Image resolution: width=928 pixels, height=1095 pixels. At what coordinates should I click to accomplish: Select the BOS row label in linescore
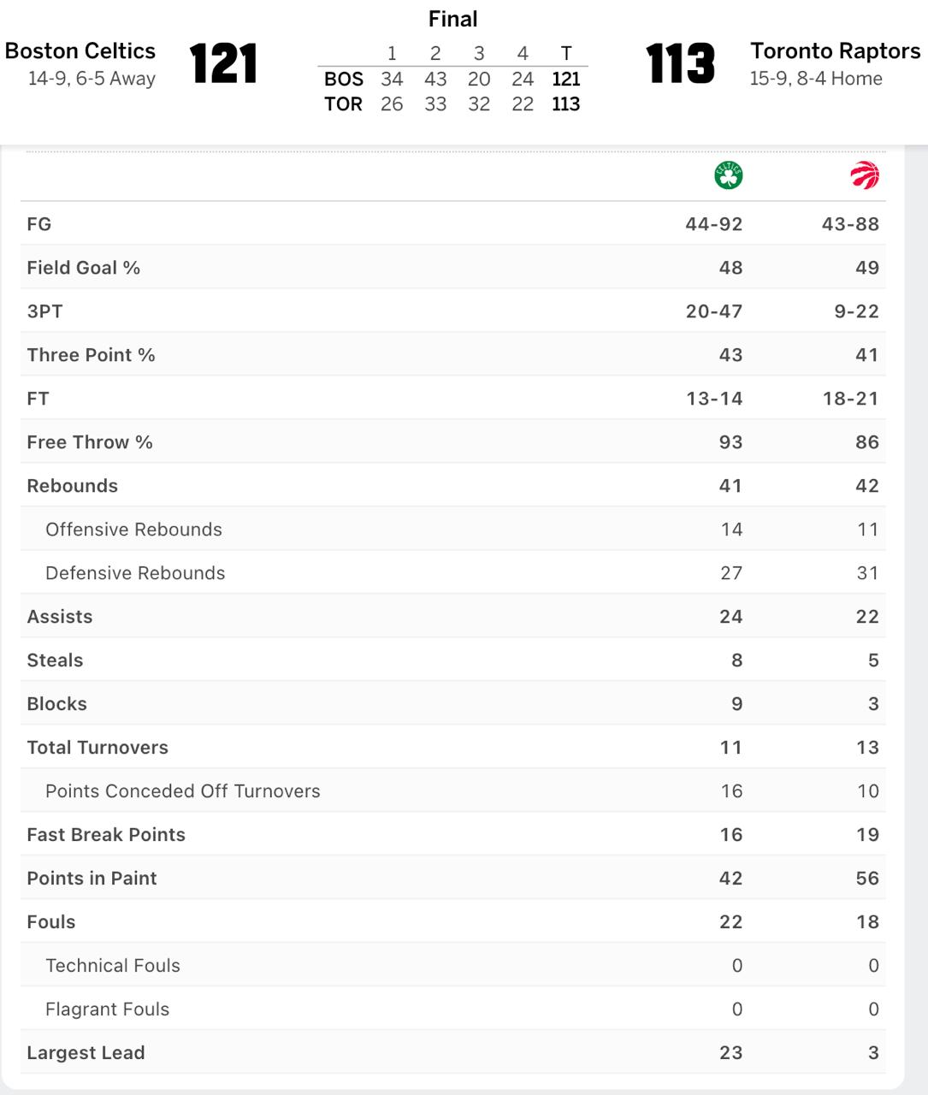[344, 80]
